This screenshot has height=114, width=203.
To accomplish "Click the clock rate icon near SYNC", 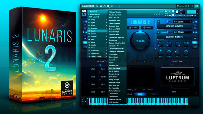I will [x=135, y=90].
